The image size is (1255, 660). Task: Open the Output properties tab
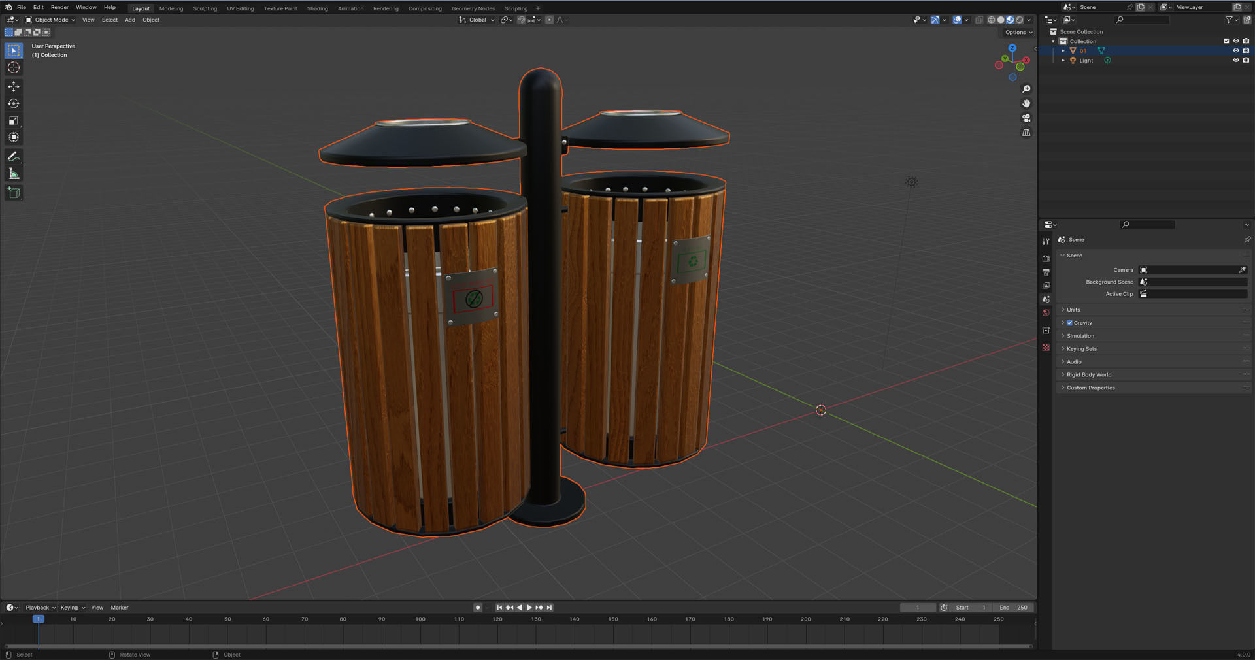click(x=1046, y=272)
